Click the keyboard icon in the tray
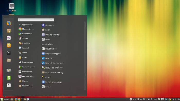 [163, 99]
